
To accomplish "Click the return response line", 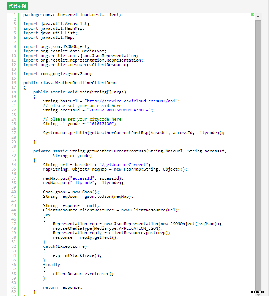I will pos(63,287).
